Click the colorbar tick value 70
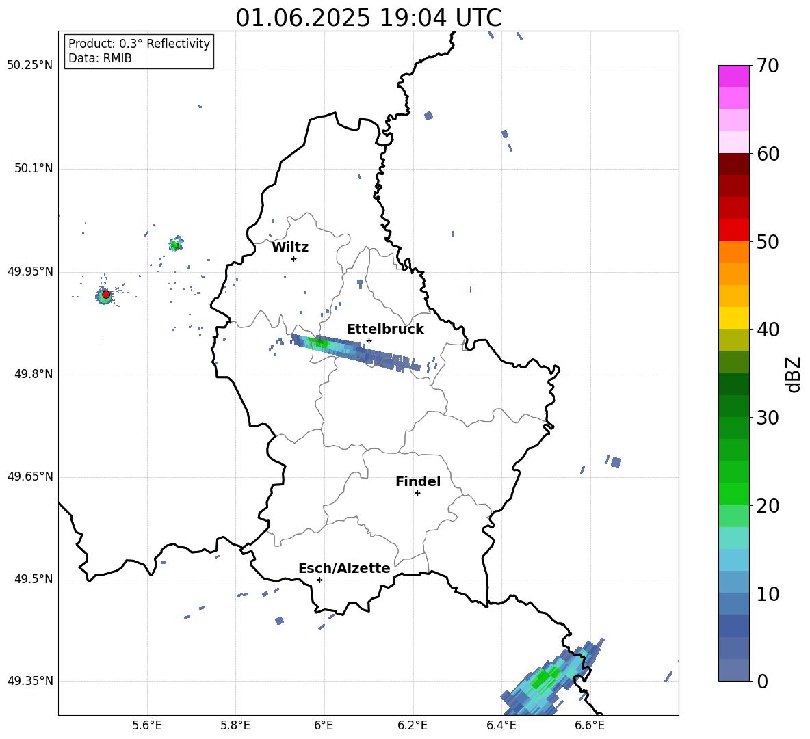 768,66
